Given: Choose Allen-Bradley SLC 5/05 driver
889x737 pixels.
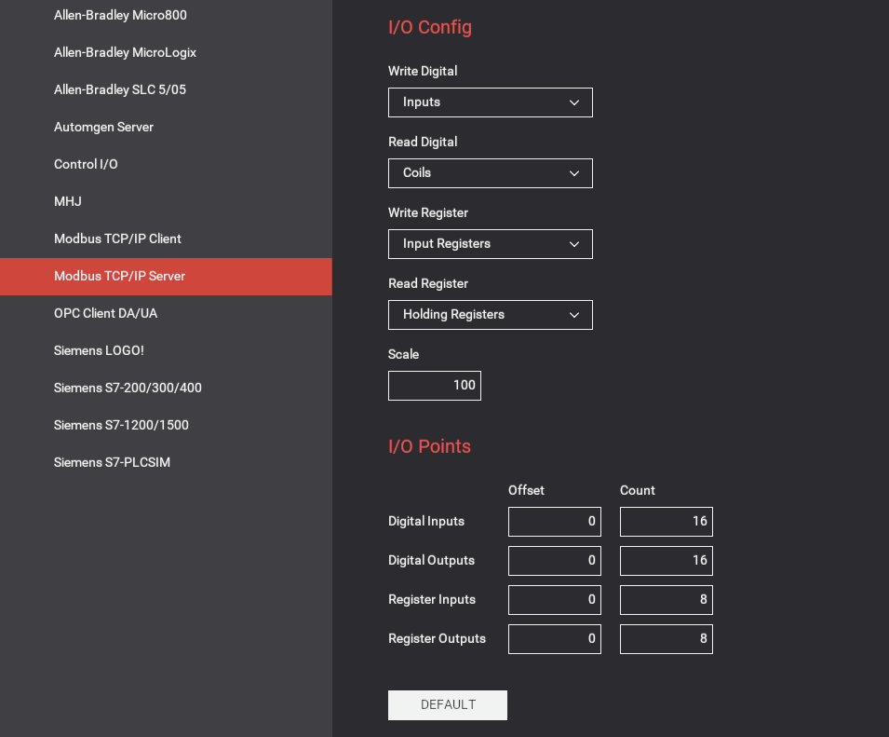Looking at the screenshot, I should (x=166, y=89).
